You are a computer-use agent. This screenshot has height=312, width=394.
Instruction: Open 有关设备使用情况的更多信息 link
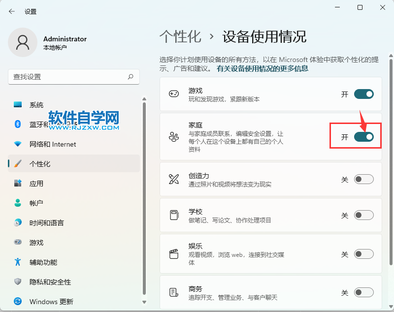(x=262, y=69)
